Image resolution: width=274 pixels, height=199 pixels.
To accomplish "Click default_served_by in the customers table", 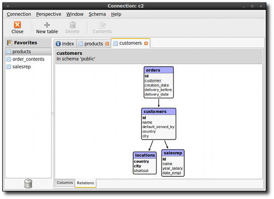I will coord(158,127).
